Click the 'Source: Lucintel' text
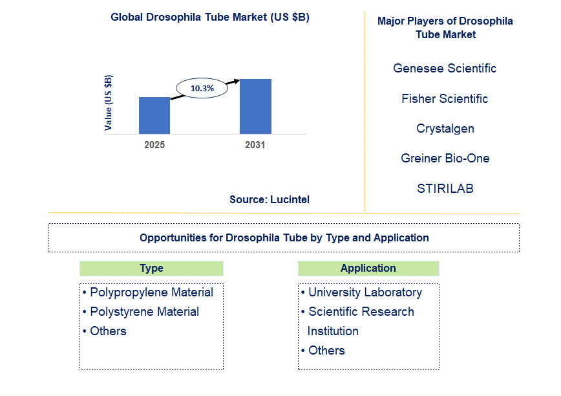The height and width of the screenshot is (396, 561). point(270,199)
